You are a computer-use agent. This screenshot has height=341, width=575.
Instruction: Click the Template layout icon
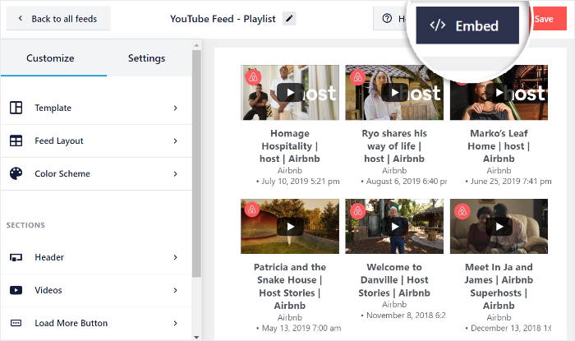point(16,108)
